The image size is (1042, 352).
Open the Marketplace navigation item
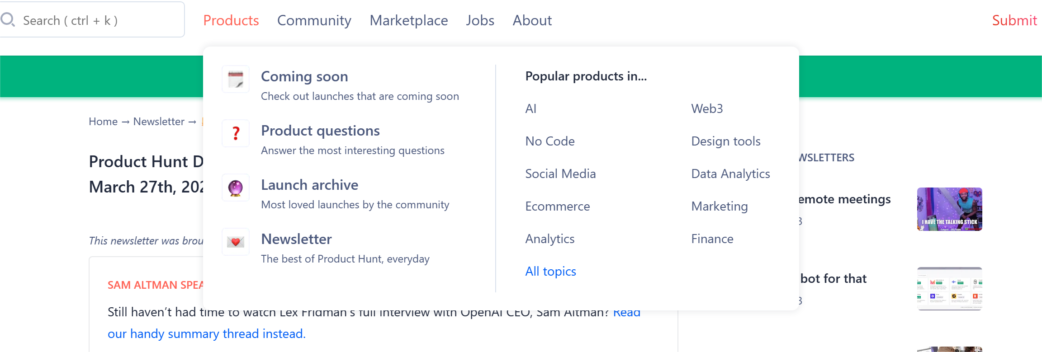[408, 20]
